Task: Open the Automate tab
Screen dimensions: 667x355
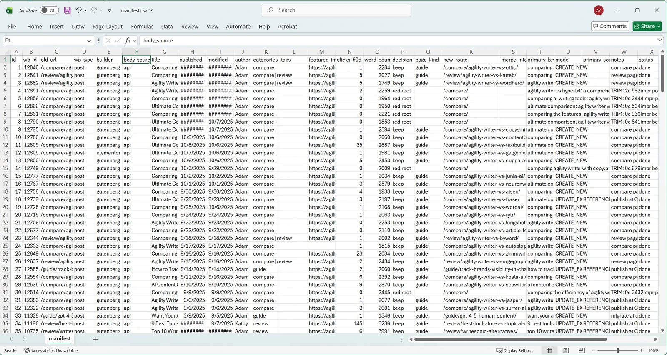Action: (x=238, y=26)
